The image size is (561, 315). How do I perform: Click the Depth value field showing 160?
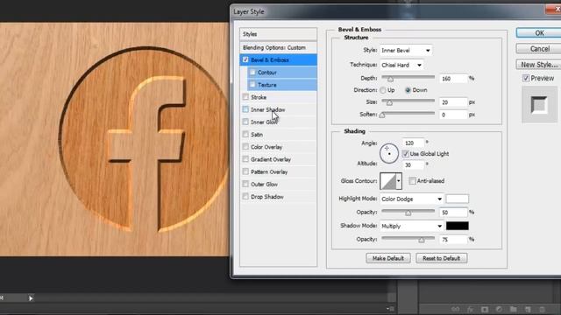453,78
